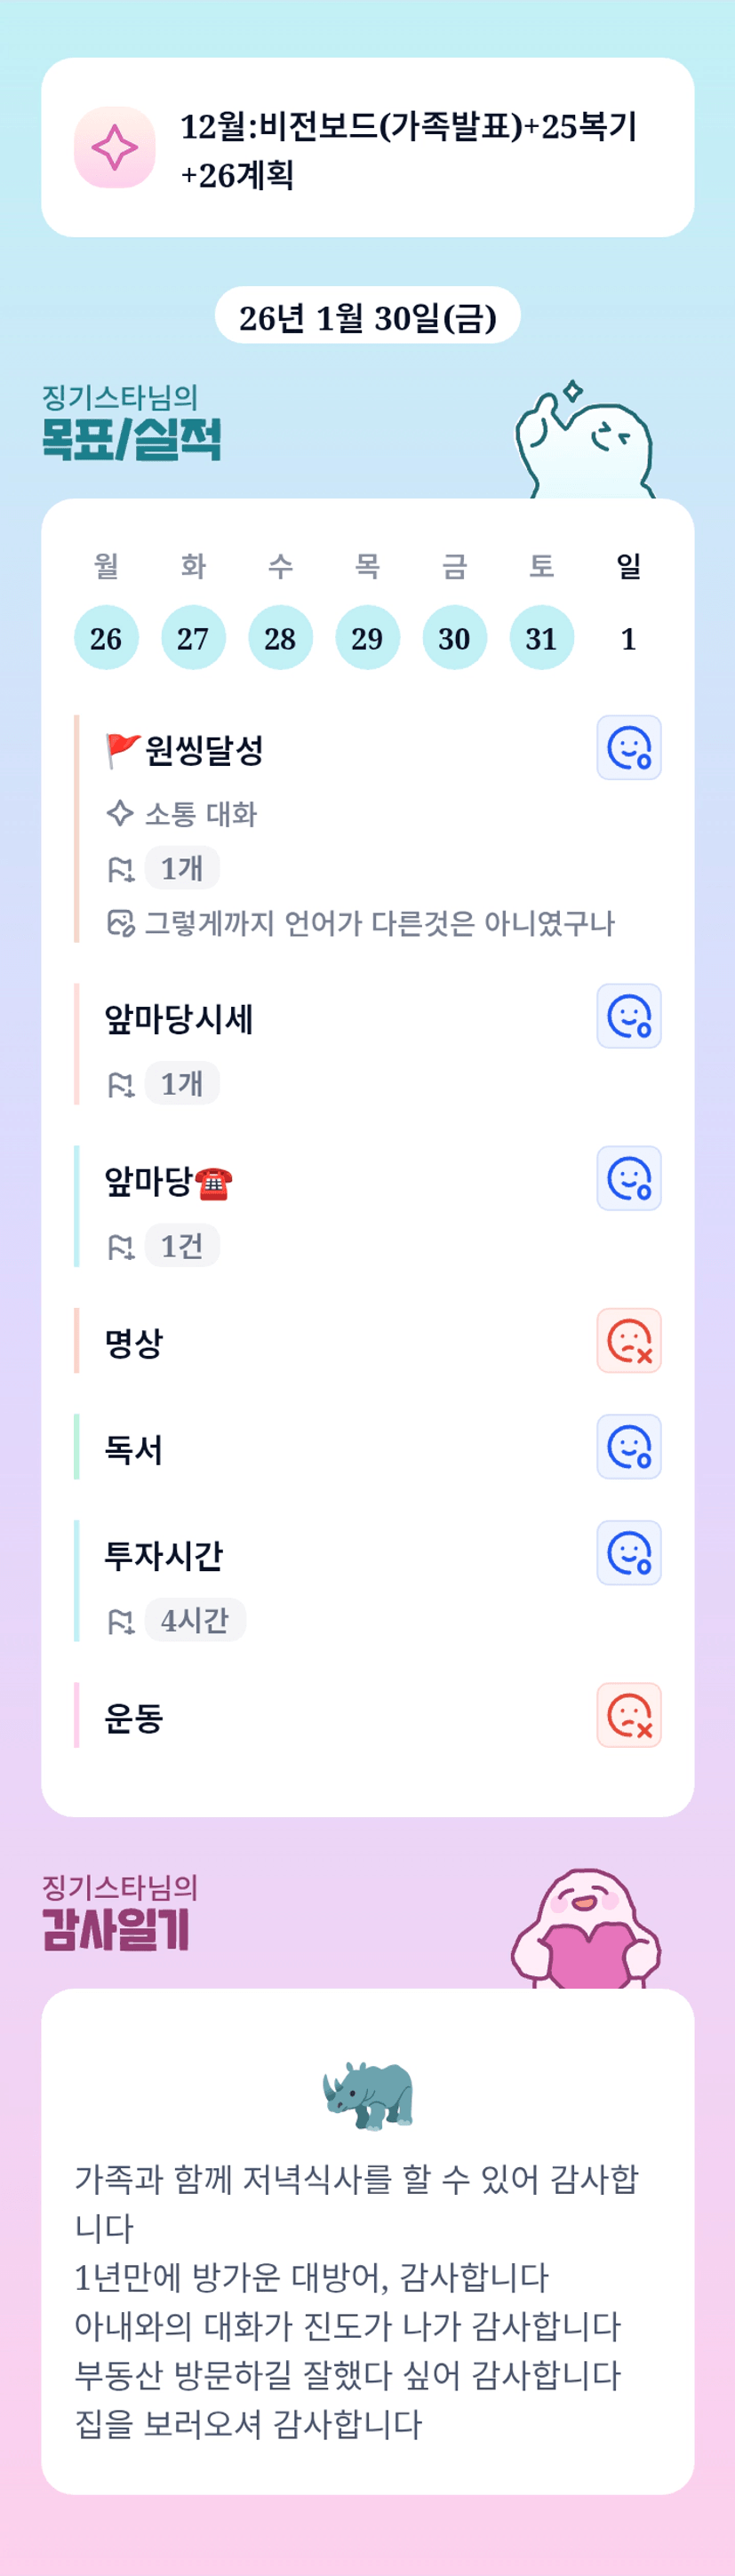Toggle the success face for 원씽달성

click(x=628, y=748)
